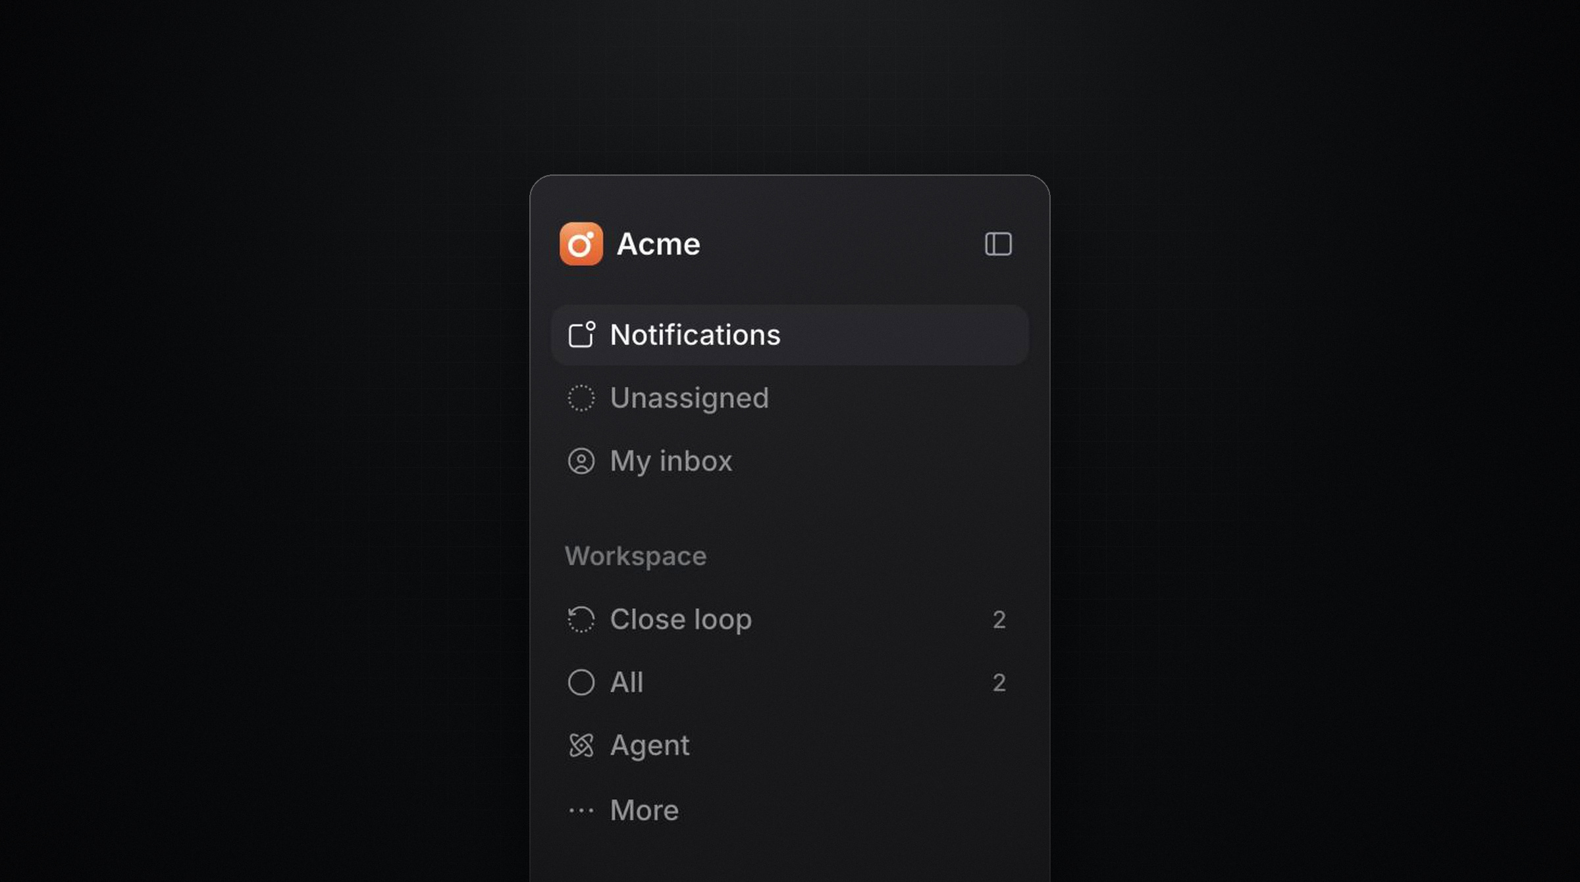Click the Workspace section heading
The image size is (1580, 882).
click(635, 557)
